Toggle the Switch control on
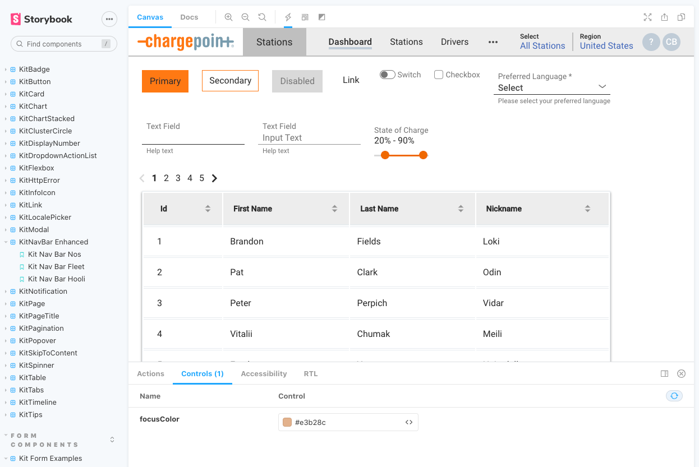The width and height of the screenshot is (699, 467). 387,74
